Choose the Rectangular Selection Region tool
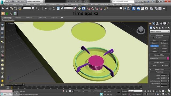This screenshot has height=96, width=171. click(x=41, y=8)
